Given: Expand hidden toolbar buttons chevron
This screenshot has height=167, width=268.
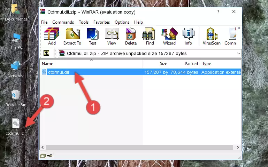Looking at the screenshot, I should [x=239, y=28].
